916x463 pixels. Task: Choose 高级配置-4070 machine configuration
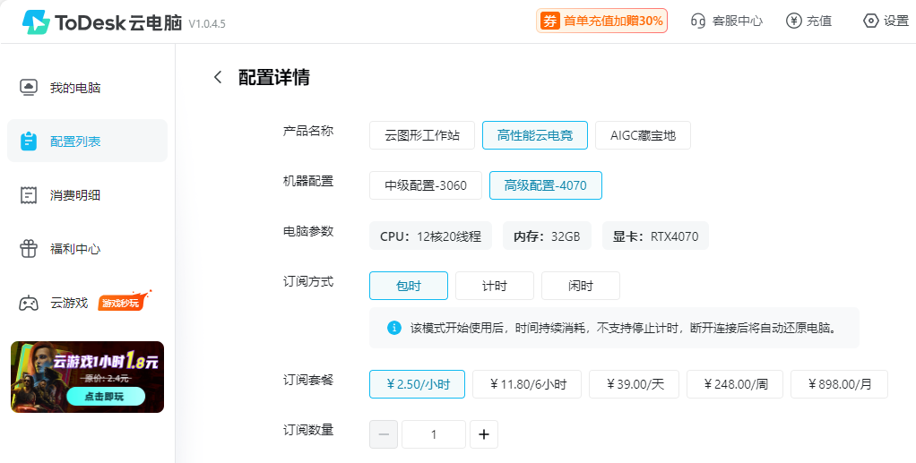click(x=546, y=185)
